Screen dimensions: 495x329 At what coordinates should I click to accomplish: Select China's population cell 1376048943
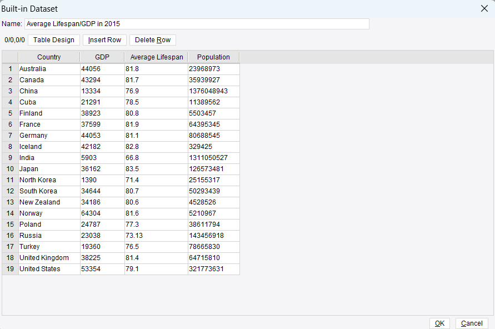click(x=214, y=91)
